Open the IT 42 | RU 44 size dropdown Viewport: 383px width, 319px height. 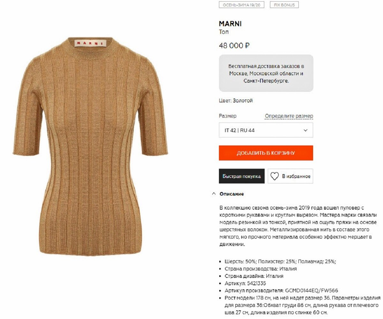266,130
